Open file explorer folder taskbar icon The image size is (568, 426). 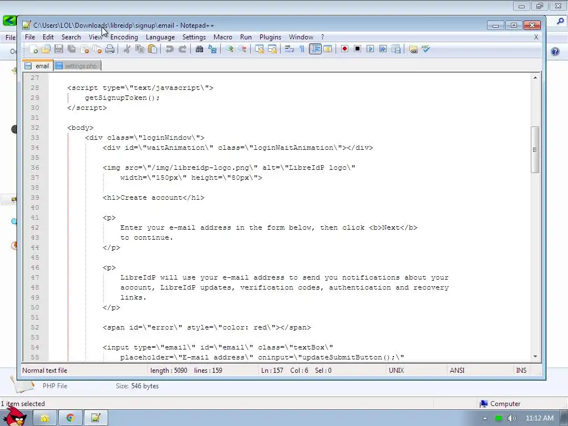click(x=45, y=418)
